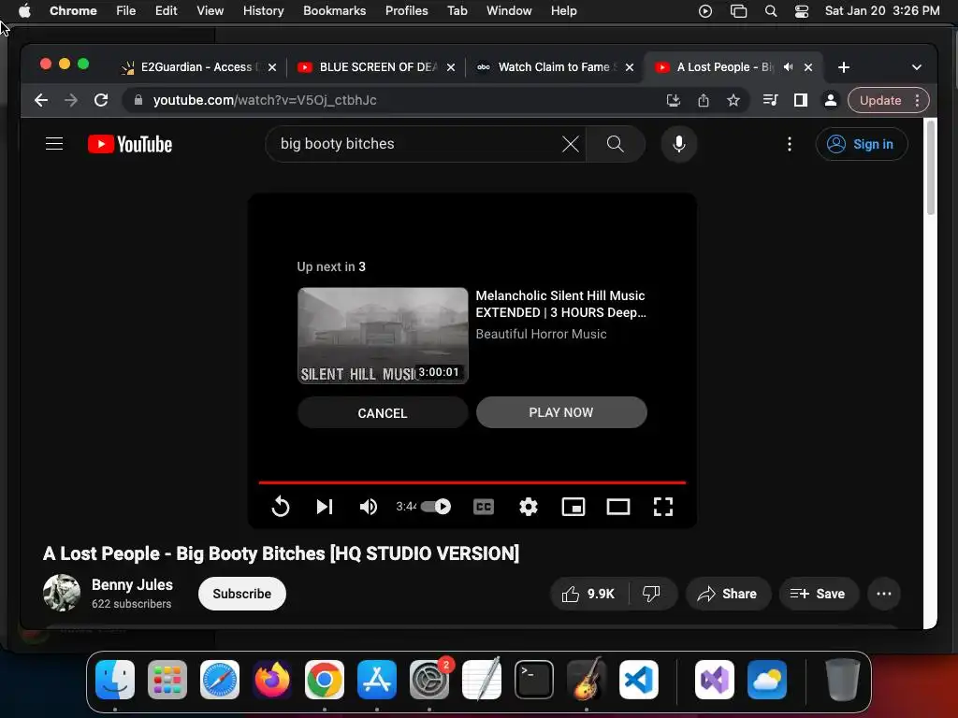This screenshot has width=958, height=718.
Task: Open the Chrome profile icon
Action: click(x=831, y=100)
